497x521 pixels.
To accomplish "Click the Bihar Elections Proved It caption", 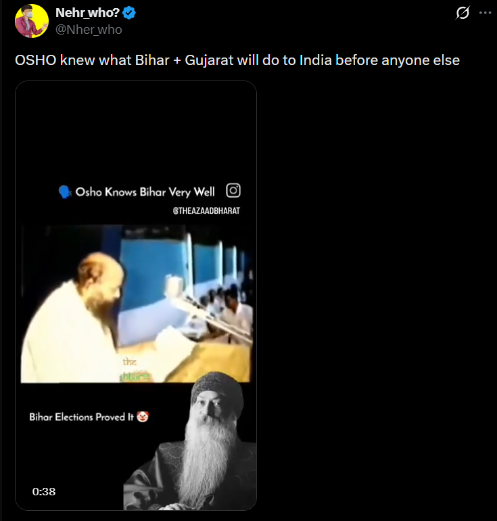I will [81, 417].
